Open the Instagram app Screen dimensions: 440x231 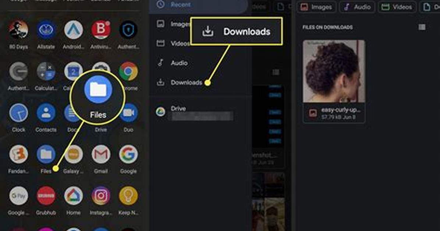point(101,196)
